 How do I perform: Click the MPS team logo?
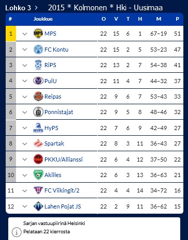point(38,33)
